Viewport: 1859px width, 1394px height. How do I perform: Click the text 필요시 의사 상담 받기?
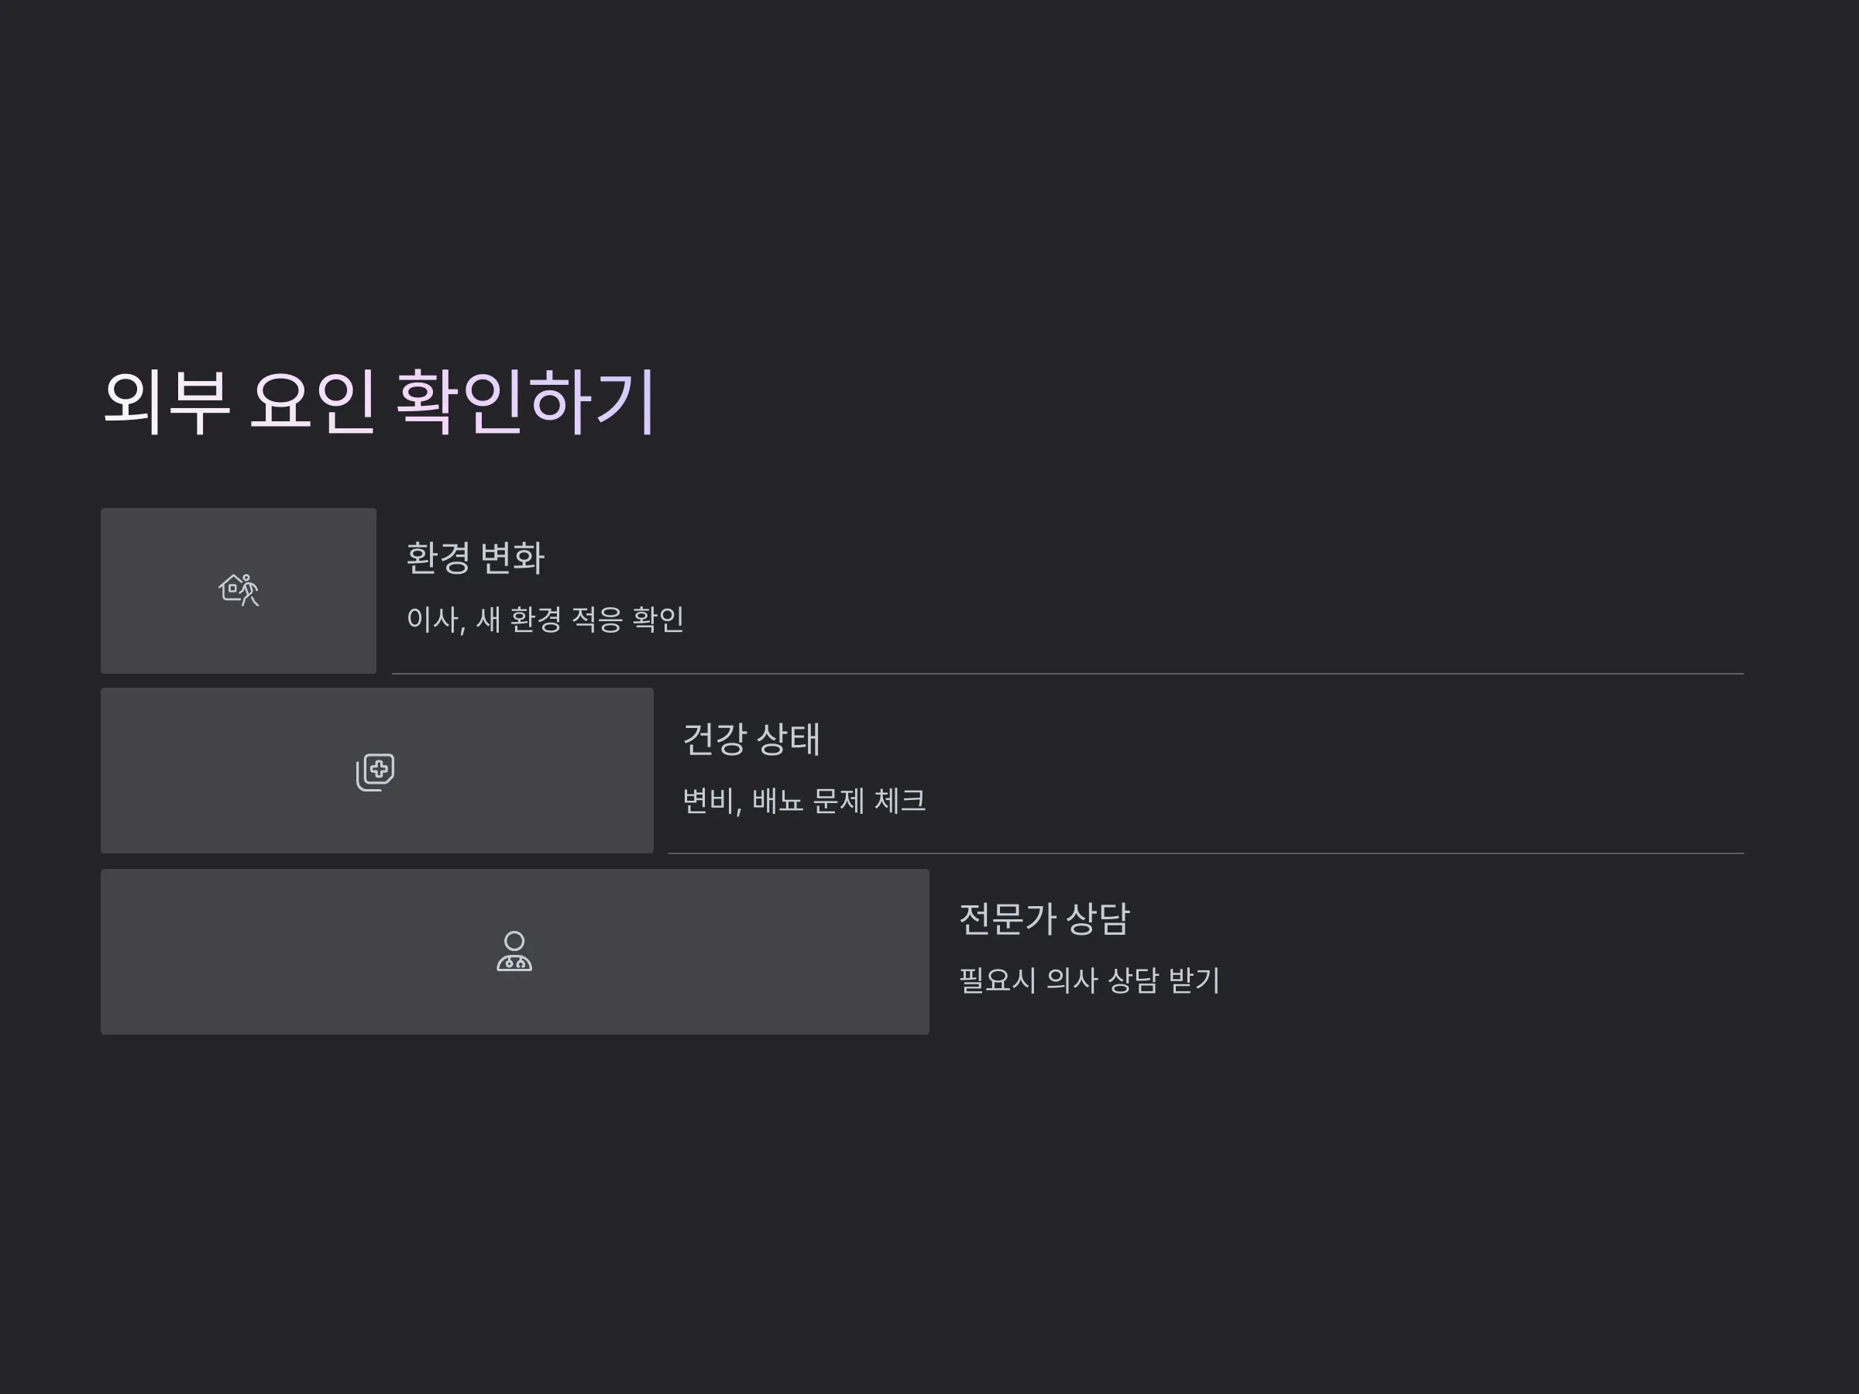[1089, 980]
